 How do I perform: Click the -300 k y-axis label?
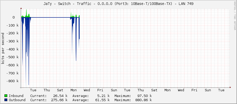click(13, 41)
